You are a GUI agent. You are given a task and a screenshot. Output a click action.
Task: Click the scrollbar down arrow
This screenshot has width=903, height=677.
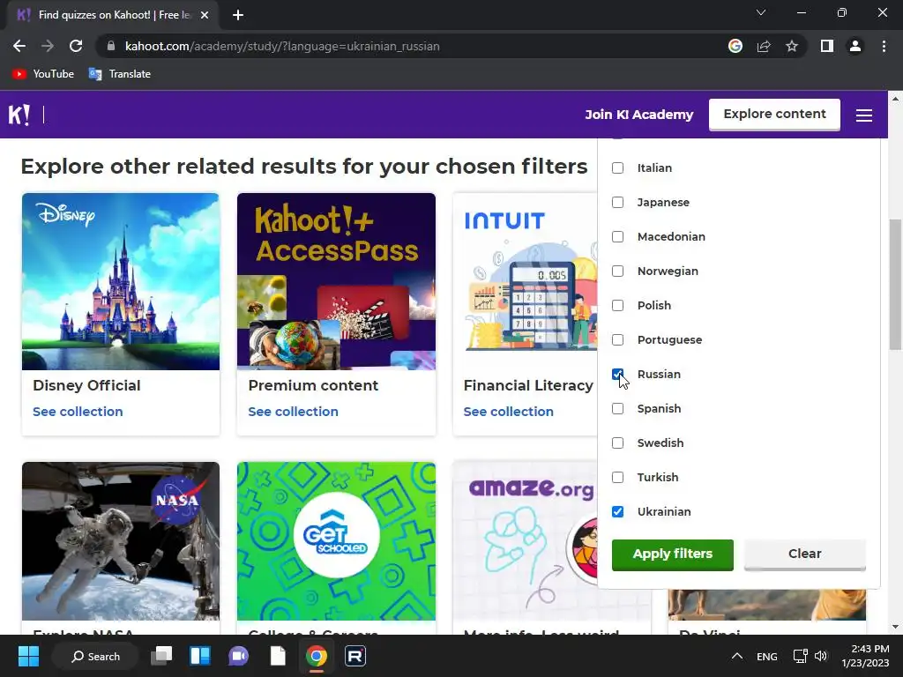click(895, 628)
